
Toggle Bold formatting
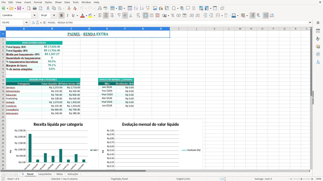pos(62,16)
